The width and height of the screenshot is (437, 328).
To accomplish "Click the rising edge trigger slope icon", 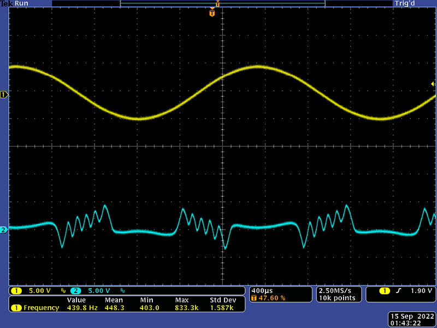I will click(399, 291).
